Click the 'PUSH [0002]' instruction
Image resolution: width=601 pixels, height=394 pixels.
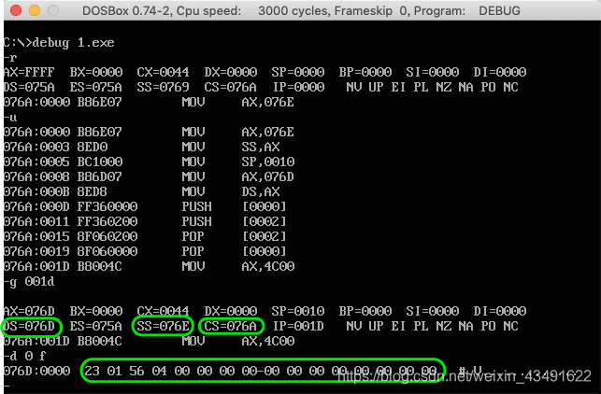[x=235, y=221]
